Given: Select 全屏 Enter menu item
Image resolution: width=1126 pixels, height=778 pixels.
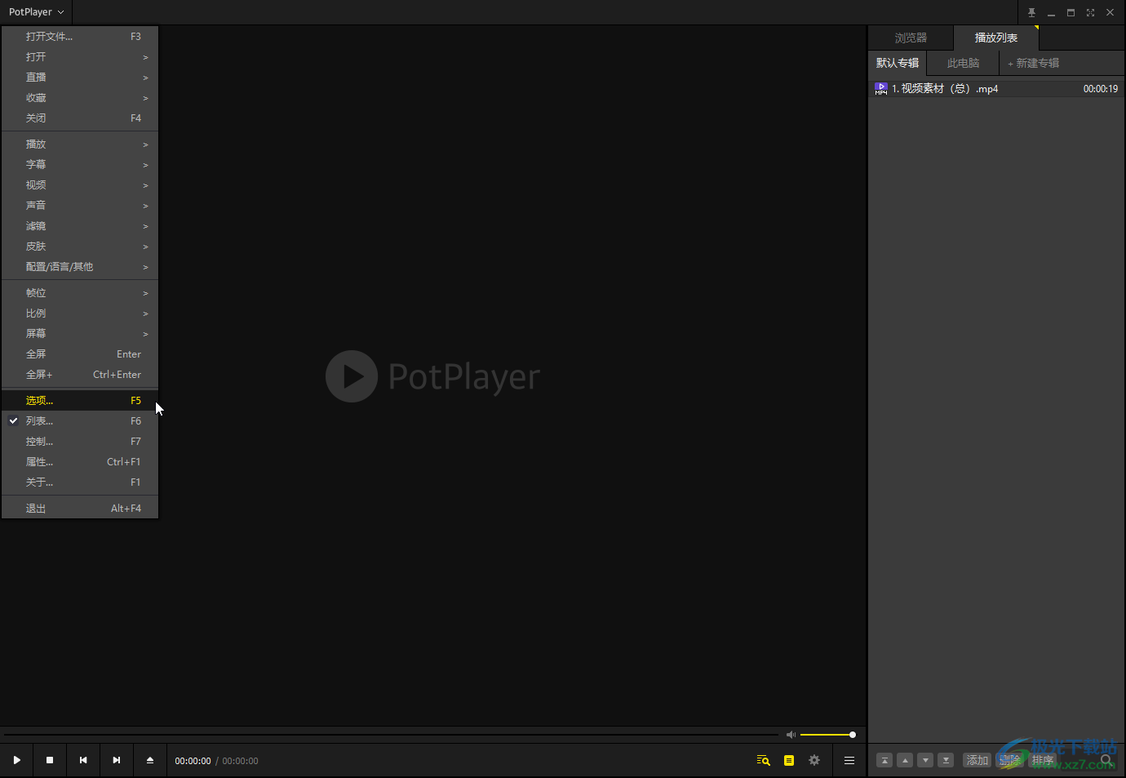Looking at the screenshot, I should pyautogui.click(x=80, y=354).
